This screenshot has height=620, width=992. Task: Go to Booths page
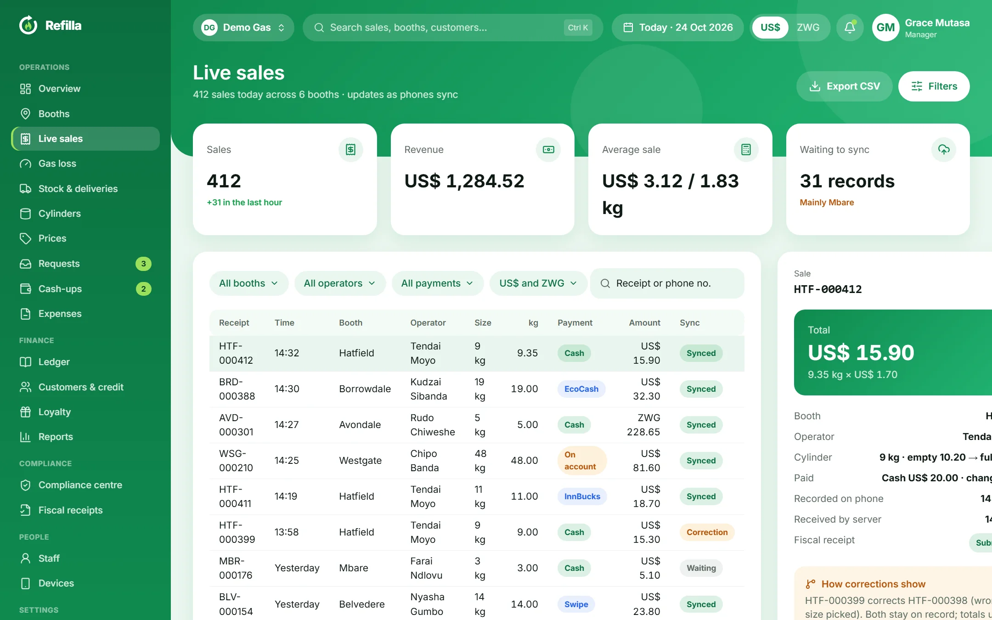[85, 114]
